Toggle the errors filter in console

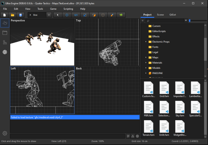137,136
